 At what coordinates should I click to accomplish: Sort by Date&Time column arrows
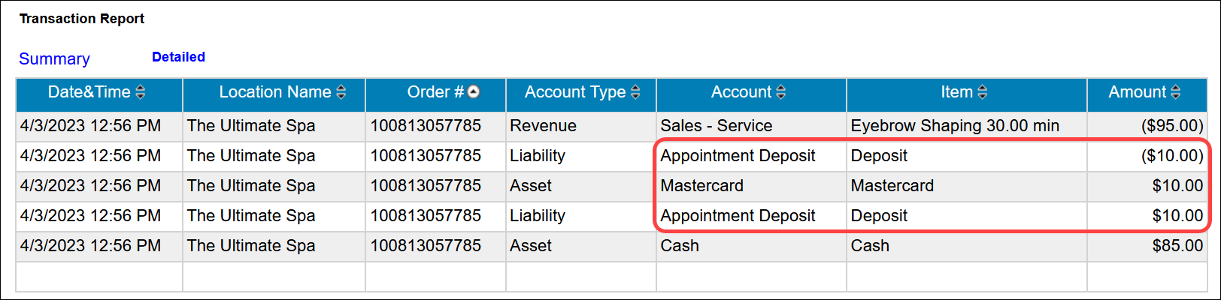(x=141, y=92)
